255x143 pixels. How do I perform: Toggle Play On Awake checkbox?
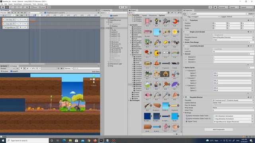pos(214,105)
